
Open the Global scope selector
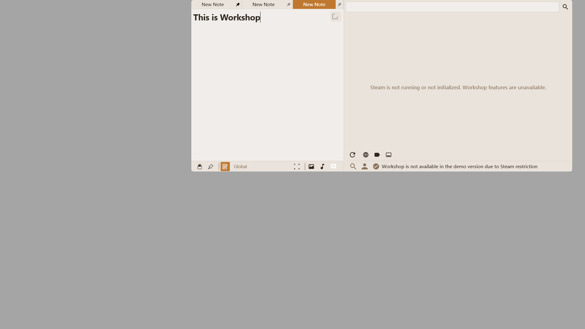(240, 167)
